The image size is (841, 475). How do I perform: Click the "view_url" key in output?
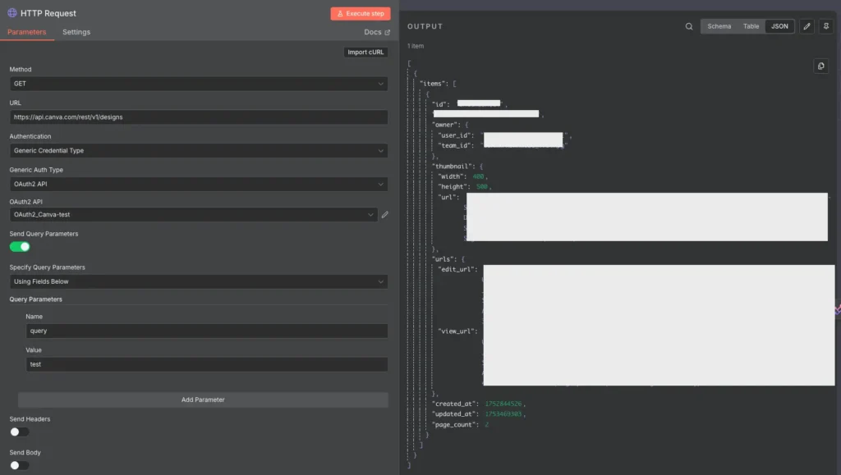tap(457, 331)
